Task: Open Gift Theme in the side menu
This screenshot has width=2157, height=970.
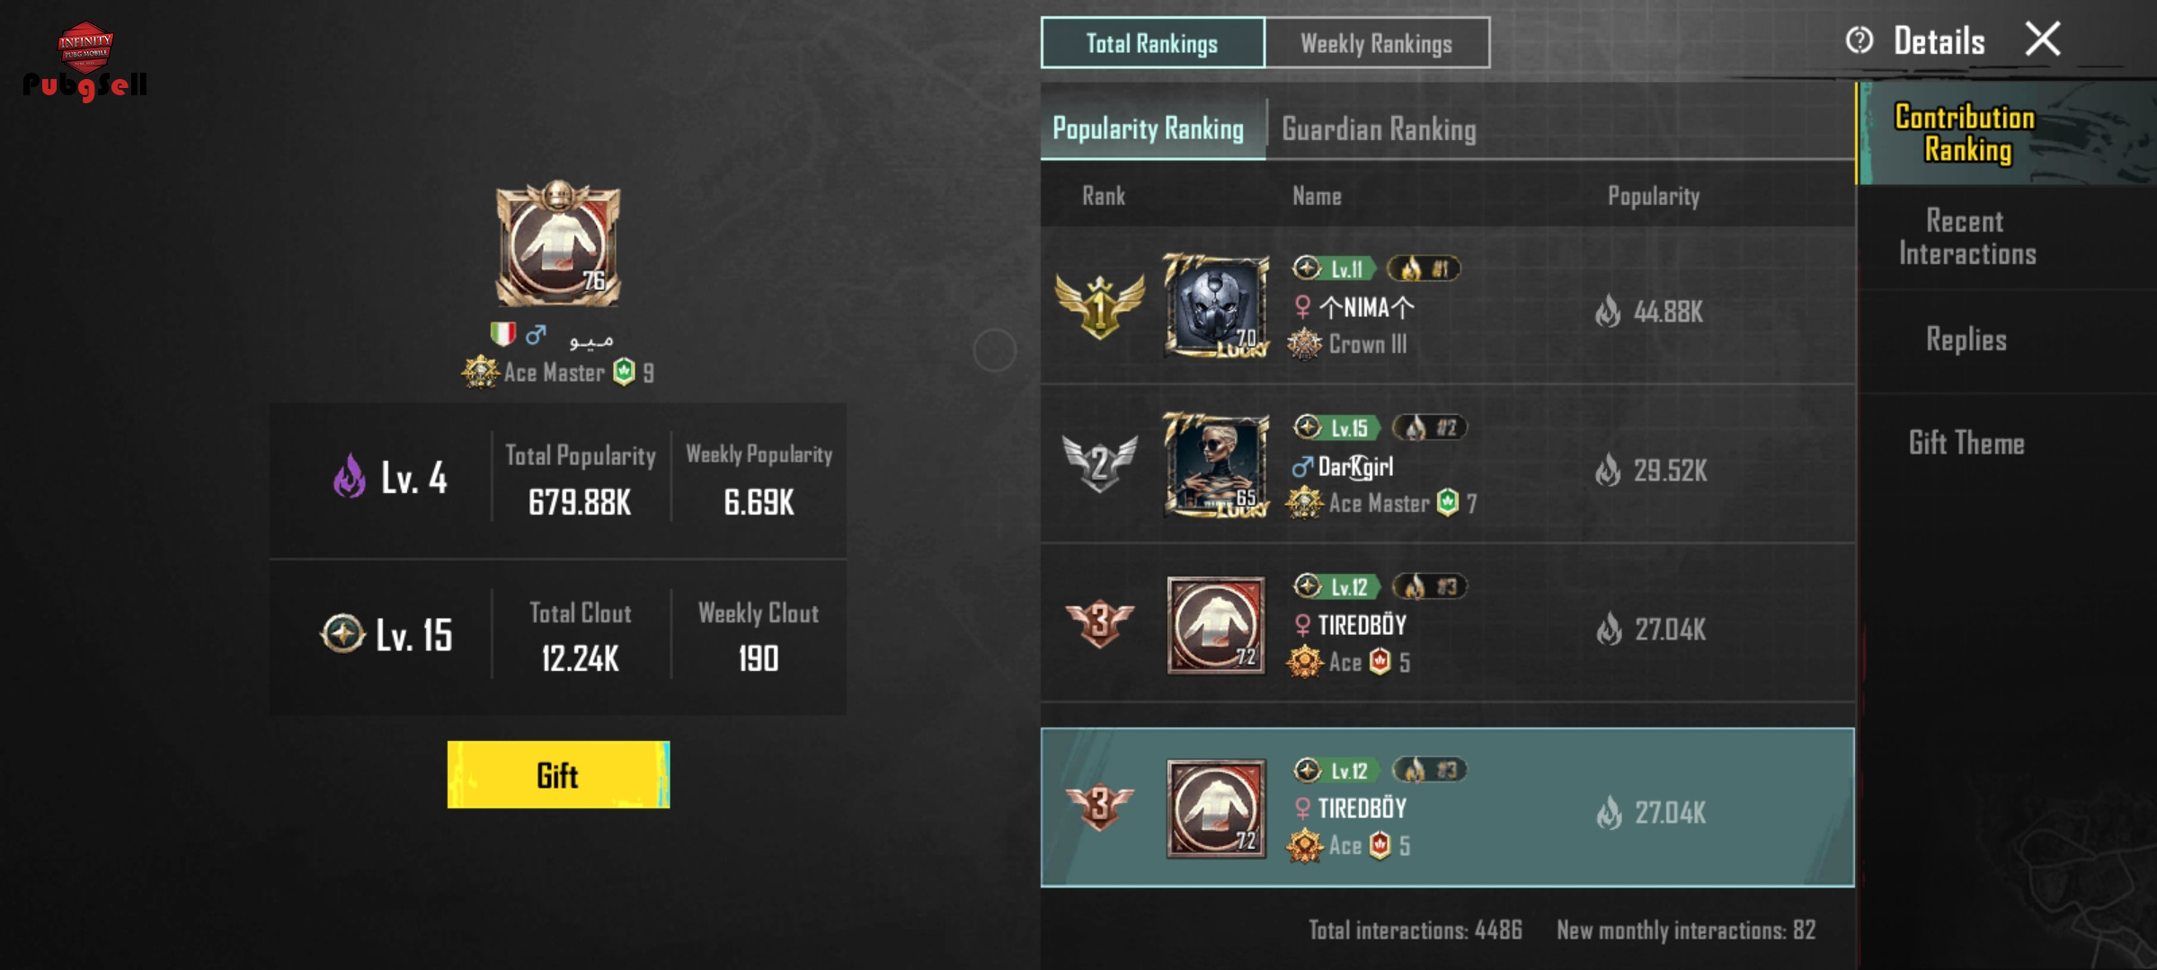Action: click(1966, 443)
